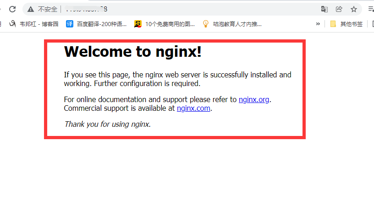Click the yellow S favicon bookmark icon
This screenshot has height=206, width=374.
[137, 24]
